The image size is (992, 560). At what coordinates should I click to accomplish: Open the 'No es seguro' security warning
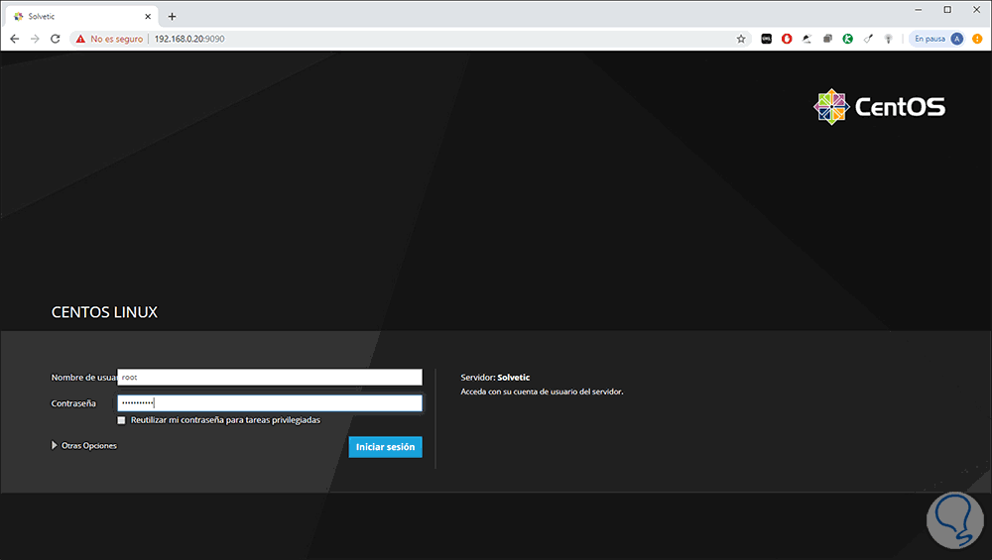109,39
